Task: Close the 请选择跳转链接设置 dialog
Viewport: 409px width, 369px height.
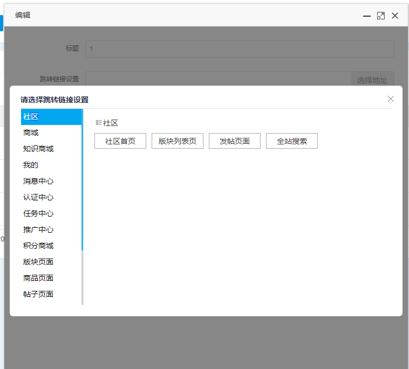Action: click(x=391, y=99)
